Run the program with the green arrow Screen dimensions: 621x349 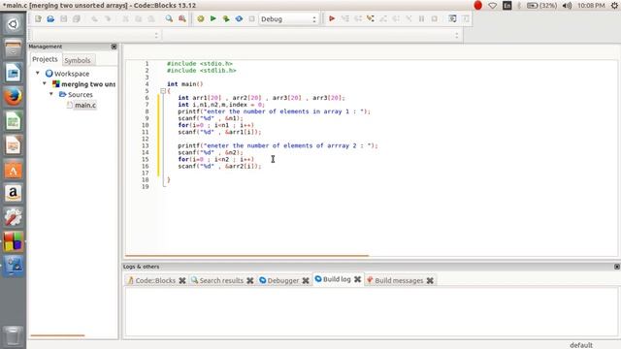pyautogui.click(x=213, y=18)
